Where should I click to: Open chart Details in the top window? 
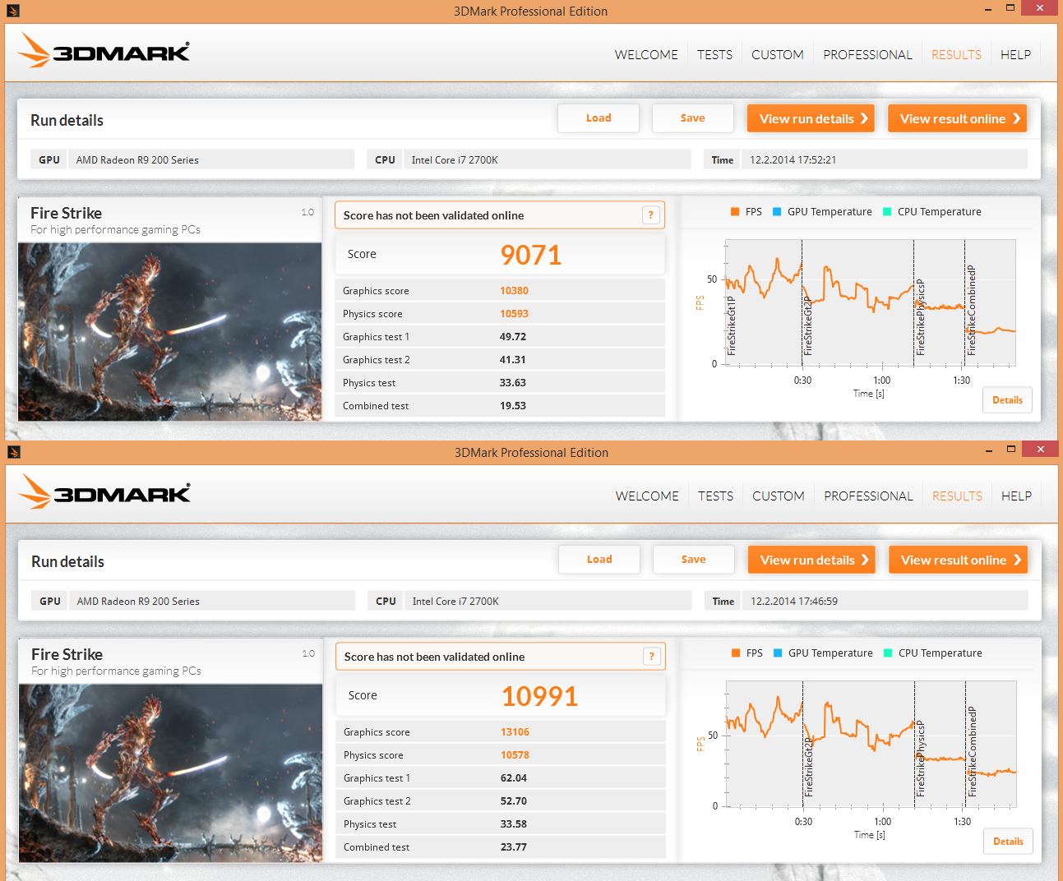pos(1007,400)
